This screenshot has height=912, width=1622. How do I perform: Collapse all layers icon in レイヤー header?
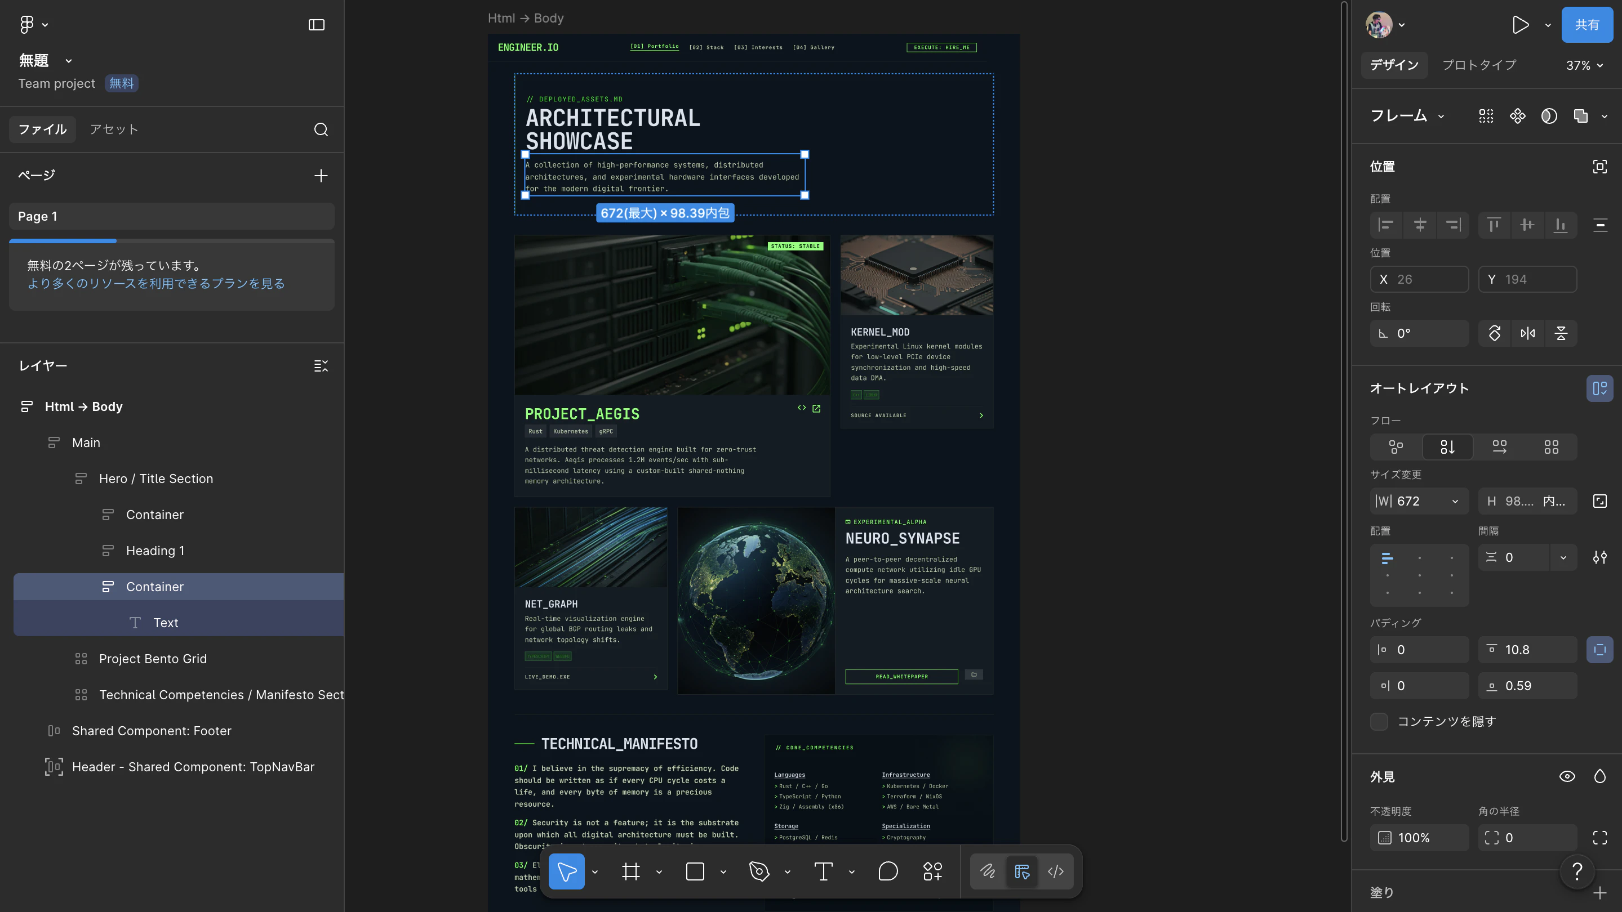321,366
